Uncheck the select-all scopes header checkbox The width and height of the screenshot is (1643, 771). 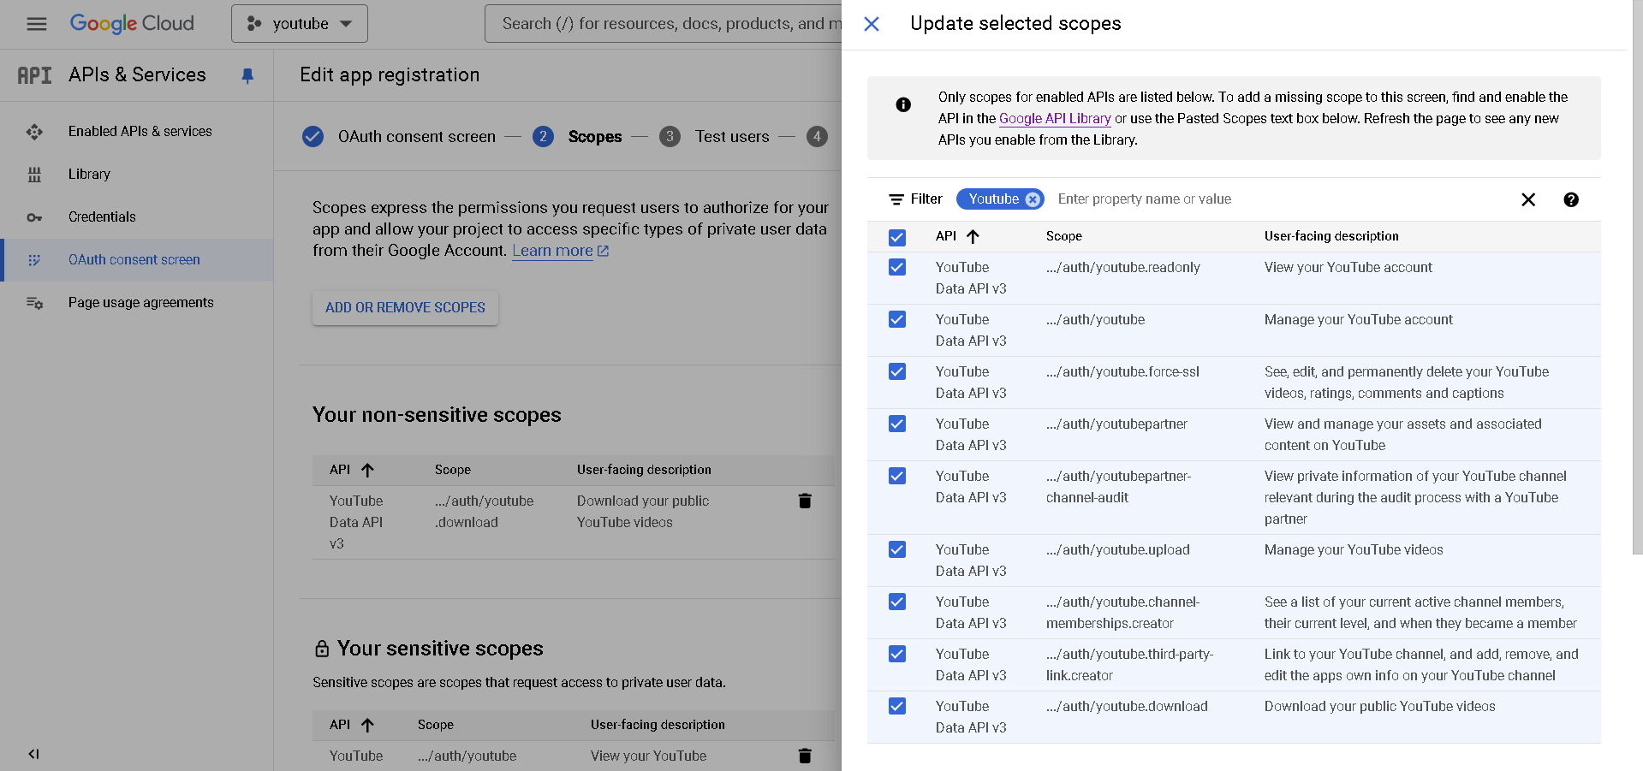[896, 237]
